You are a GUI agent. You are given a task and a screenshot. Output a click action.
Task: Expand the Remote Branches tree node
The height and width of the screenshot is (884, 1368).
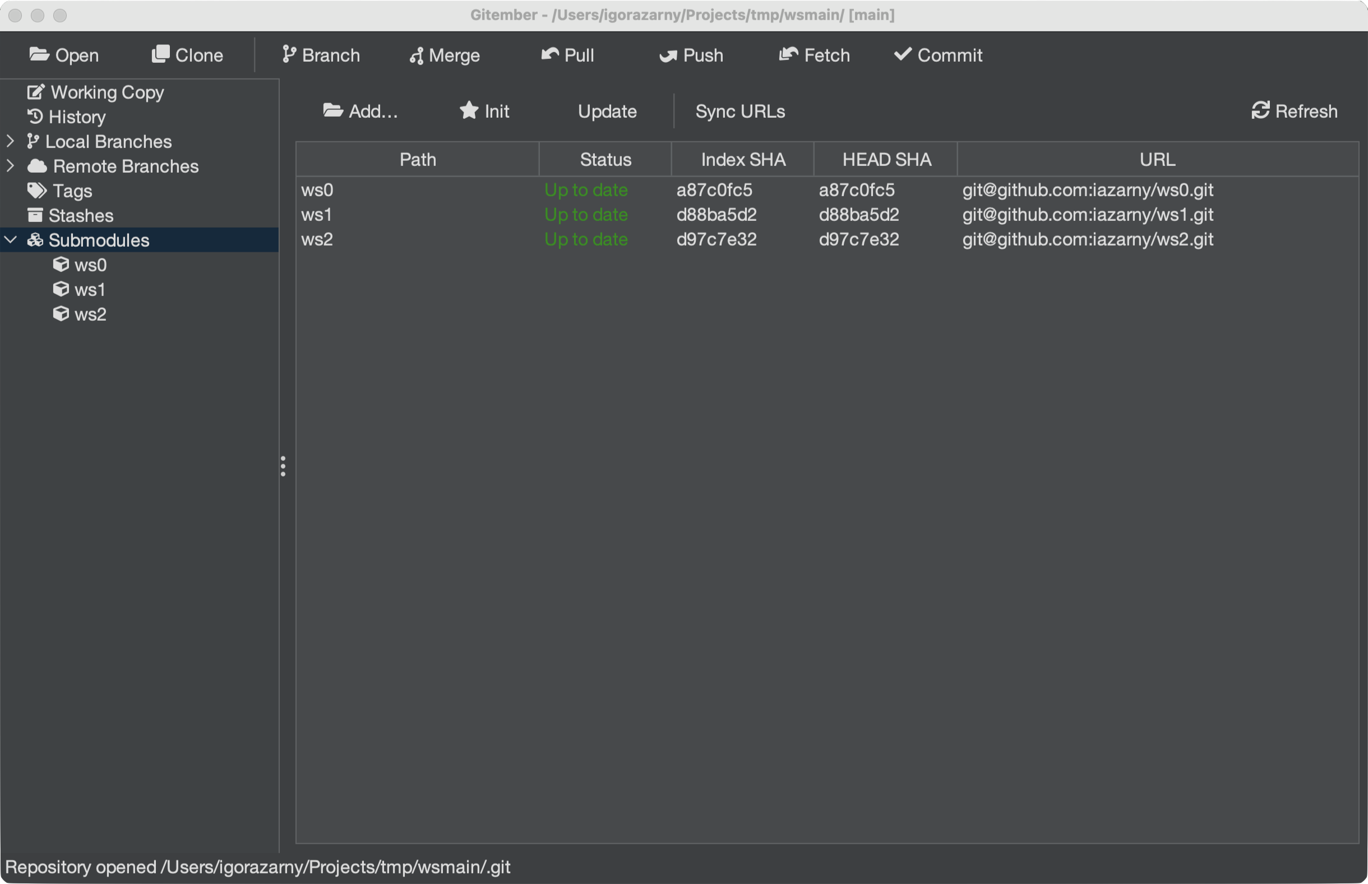(x=10, y=166)
